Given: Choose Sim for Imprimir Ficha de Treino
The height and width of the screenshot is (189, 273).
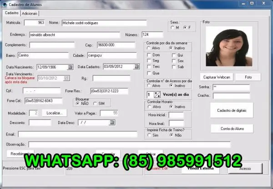Looking at the screenshot, I should [149, 135].
